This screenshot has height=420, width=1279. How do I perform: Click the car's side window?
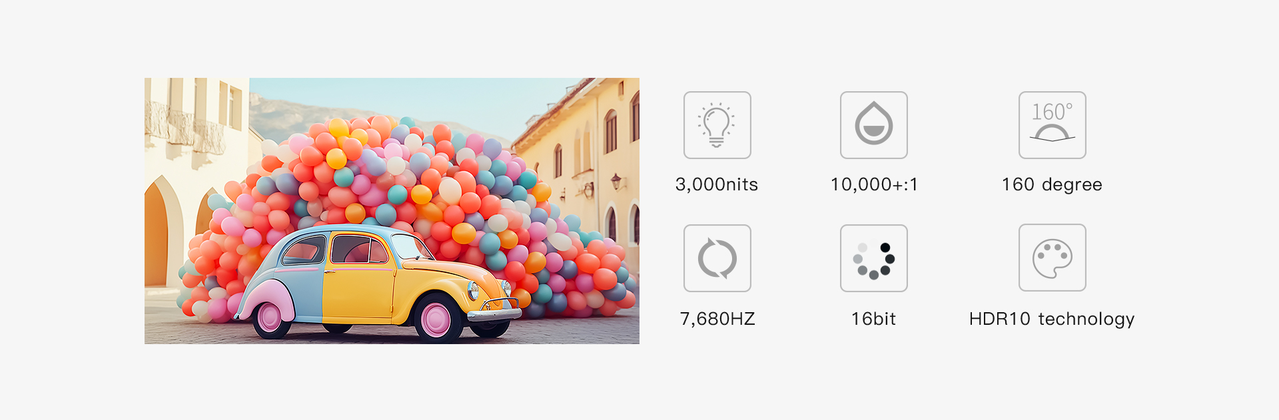(359, 250)
